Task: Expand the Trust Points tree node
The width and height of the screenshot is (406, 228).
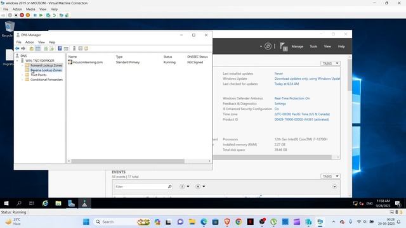Action: point(22,75)
